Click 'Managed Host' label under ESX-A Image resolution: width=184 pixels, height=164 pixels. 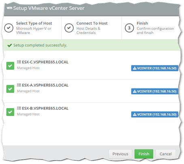click(28, 91)
